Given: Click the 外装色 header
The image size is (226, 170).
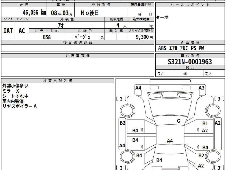Looking at the screenshot, I should [67, 19].
